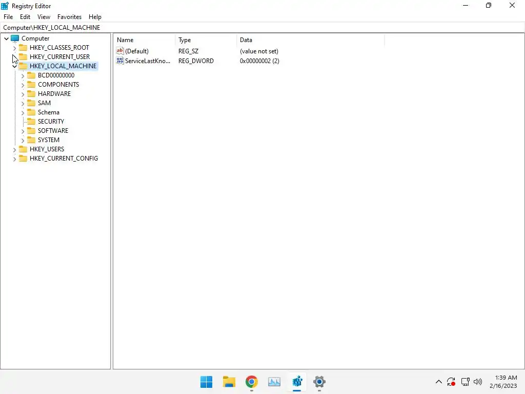Select the (Default) value name
The width and height of the screenshot is (525, 394).
point(136,51)
